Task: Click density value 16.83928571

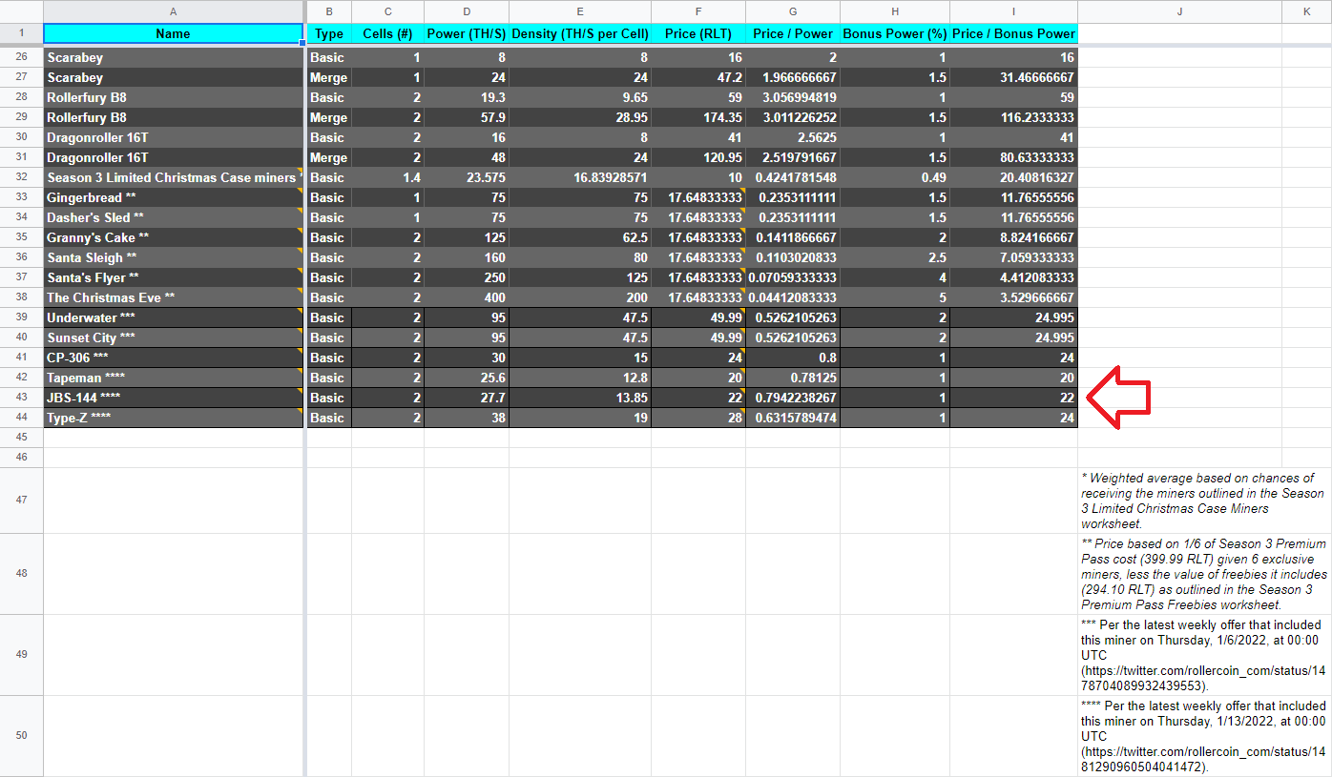Action: point(580,177)
